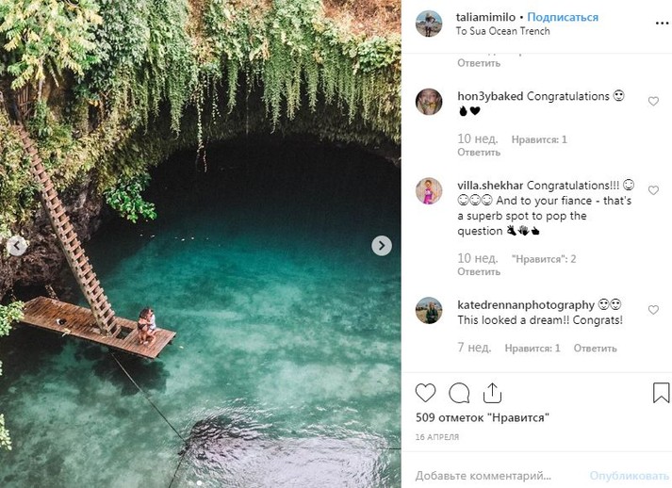
Task: Save the post with the bookmark icon
Action: tap(661, 393)
